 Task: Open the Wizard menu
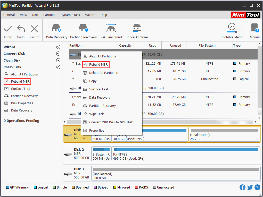(90, 15)
